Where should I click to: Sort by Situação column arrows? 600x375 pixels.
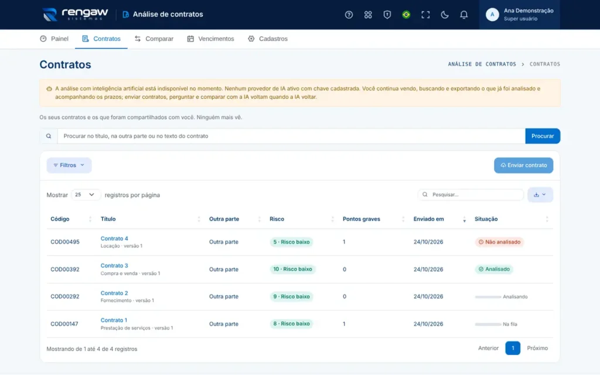tap(547, 219)
